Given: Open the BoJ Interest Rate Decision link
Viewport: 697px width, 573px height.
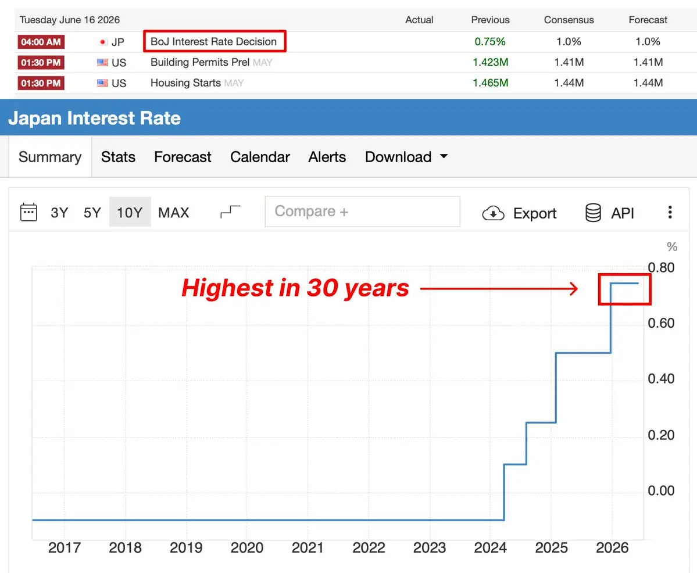Looking at the screenshot, I should [214, 41].
